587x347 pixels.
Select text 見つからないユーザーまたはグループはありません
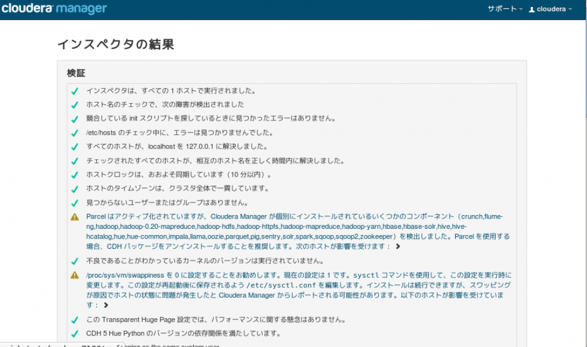click(167, 202)
